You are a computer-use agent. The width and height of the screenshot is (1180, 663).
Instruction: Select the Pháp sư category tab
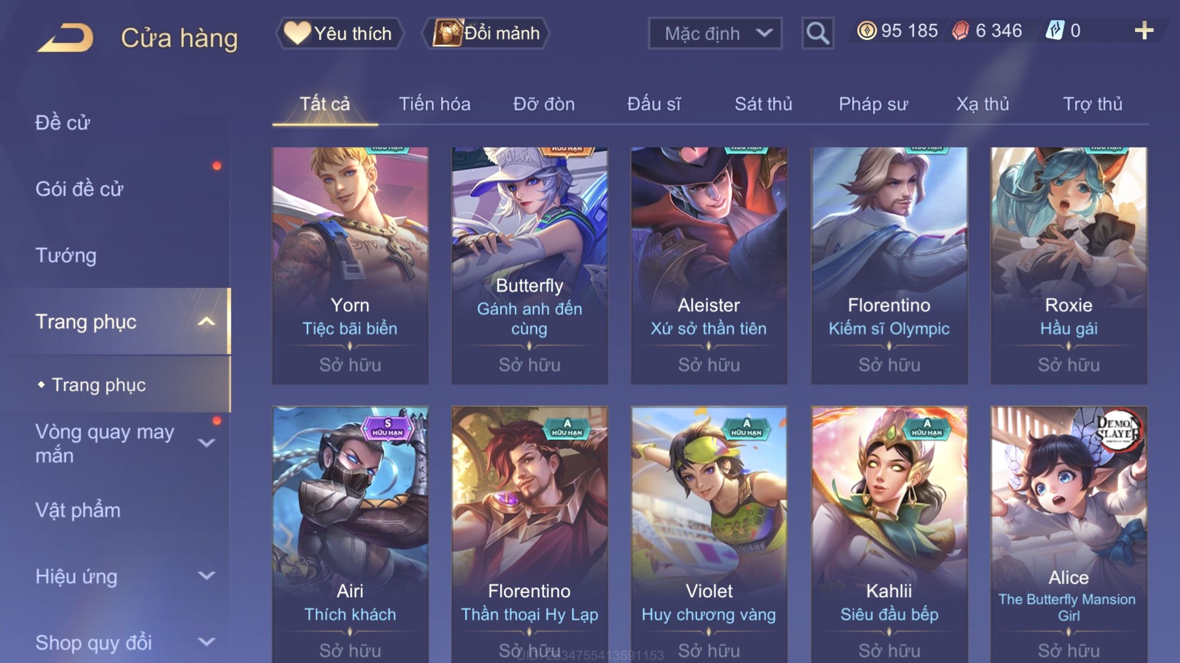point(873,104)
